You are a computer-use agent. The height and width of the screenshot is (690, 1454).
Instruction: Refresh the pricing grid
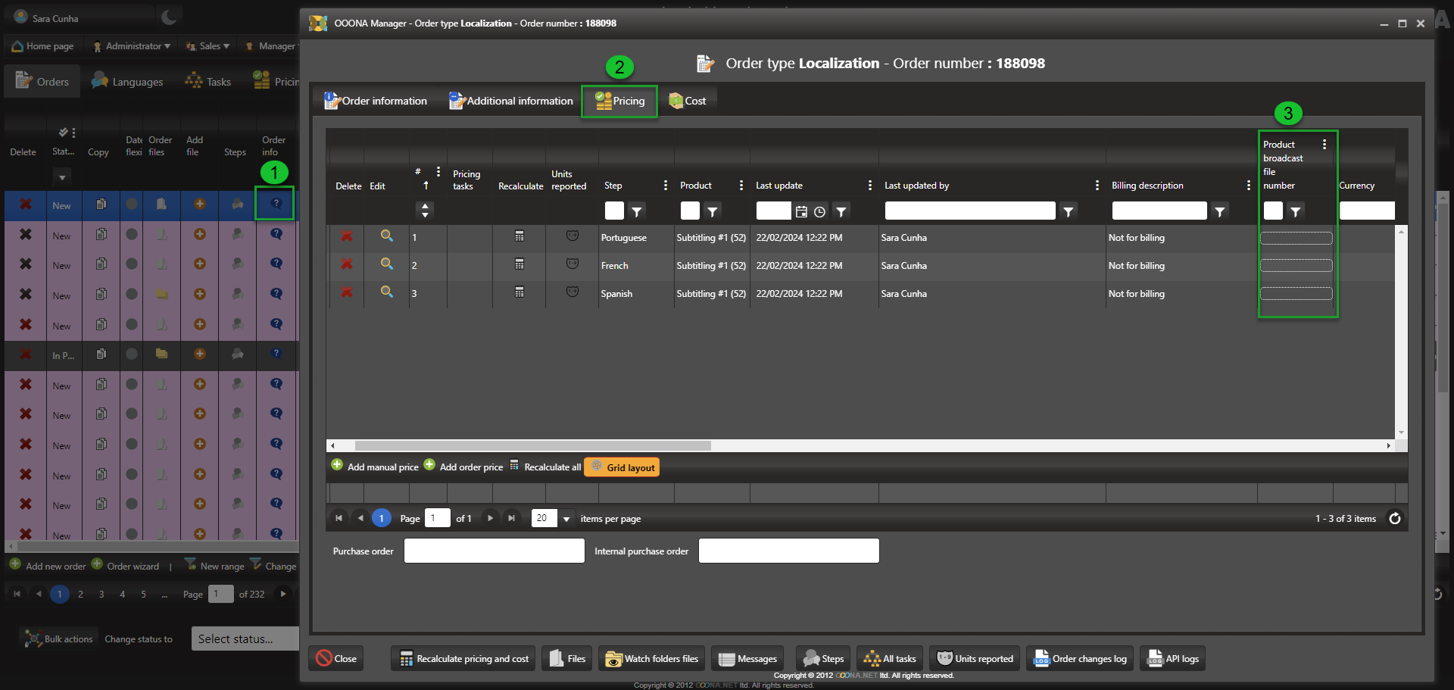point(1394,518)
